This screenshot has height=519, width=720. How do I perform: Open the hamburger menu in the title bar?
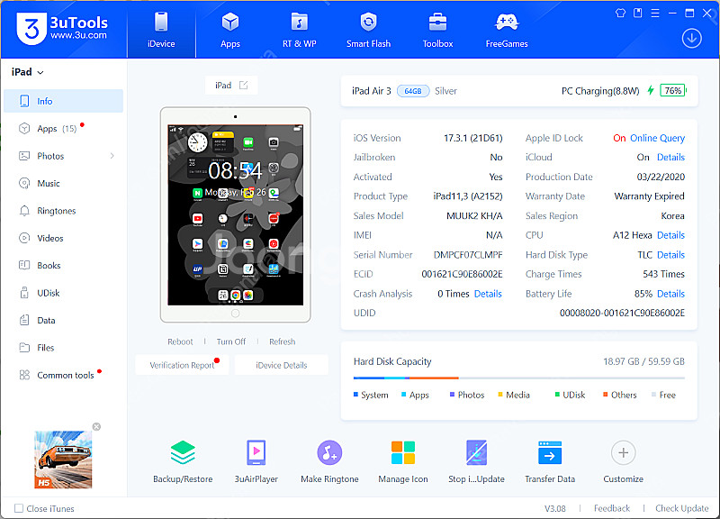tap(655, 13)
